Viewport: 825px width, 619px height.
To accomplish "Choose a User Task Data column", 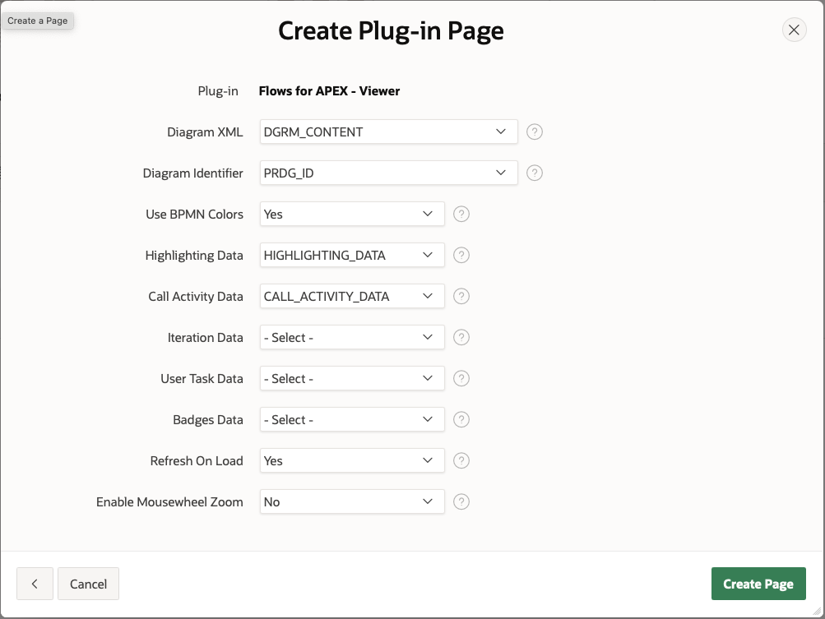I will [351, 378].
